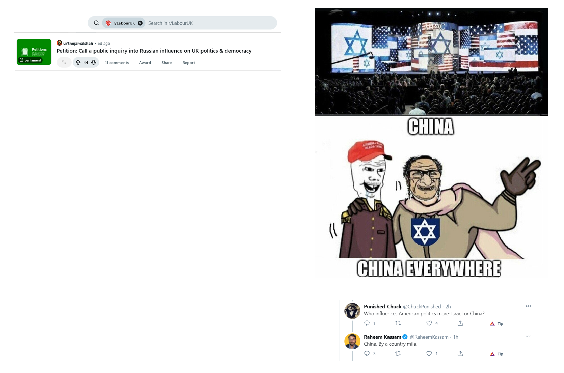The image size is (564, 373).
Task: Open more options on Punished_Chuck's tweet
Action: (529, 306)
